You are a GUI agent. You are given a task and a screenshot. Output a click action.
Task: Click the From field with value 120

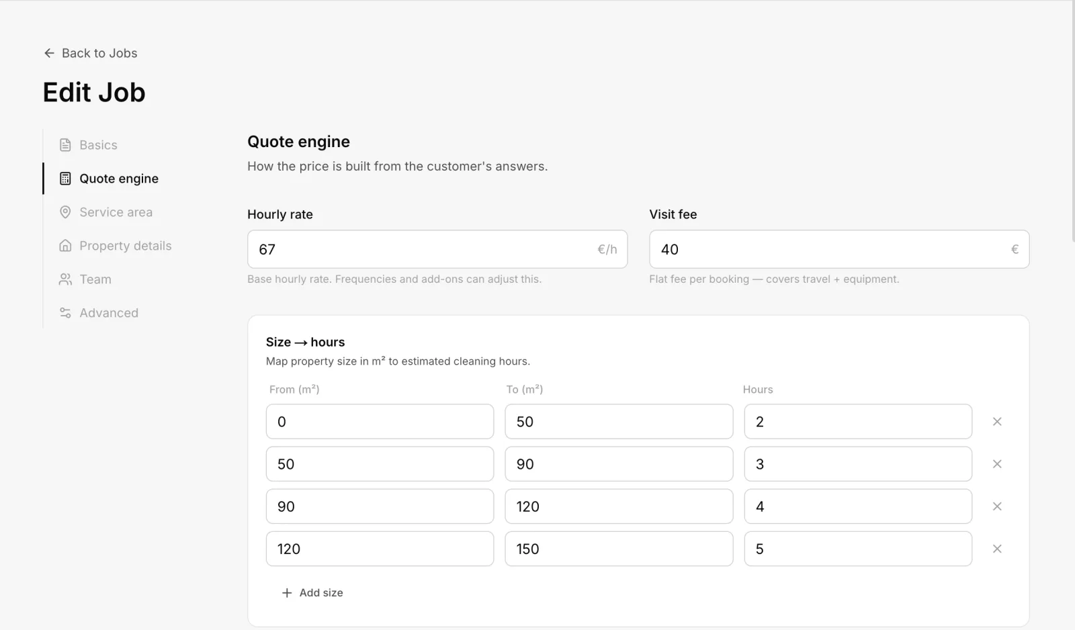tap(380, 549)
